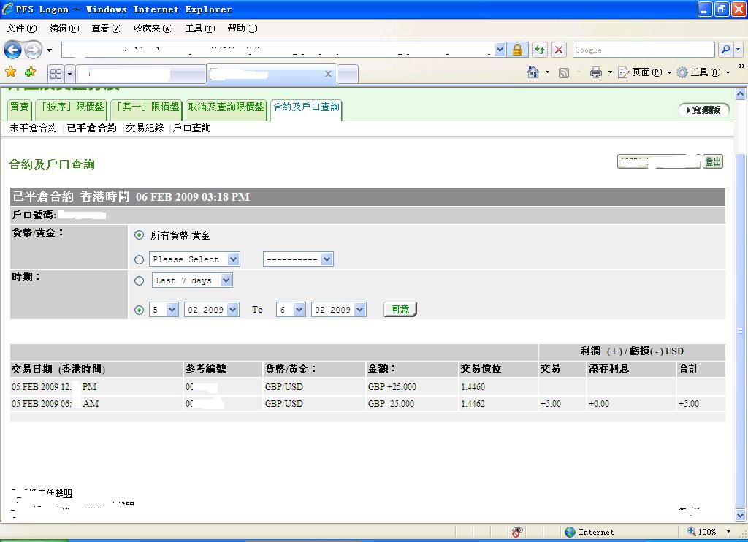The height and width of the screenshot is (542, 748).
Task: Click the Refresh page icon
Action: click(539, 50)
